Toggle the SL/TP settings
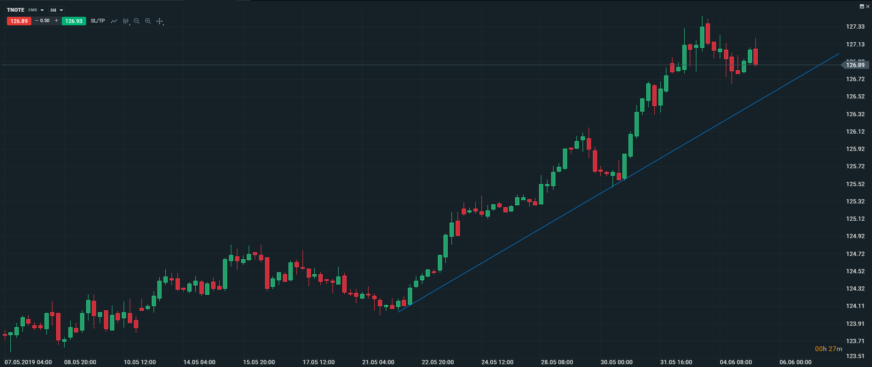Screen dimensions: 872x367 click(98, 21)
